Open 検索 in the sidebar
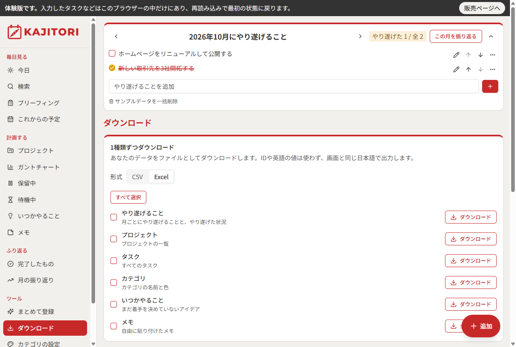Viewport: 516px width, 347px height. point(45,86)
